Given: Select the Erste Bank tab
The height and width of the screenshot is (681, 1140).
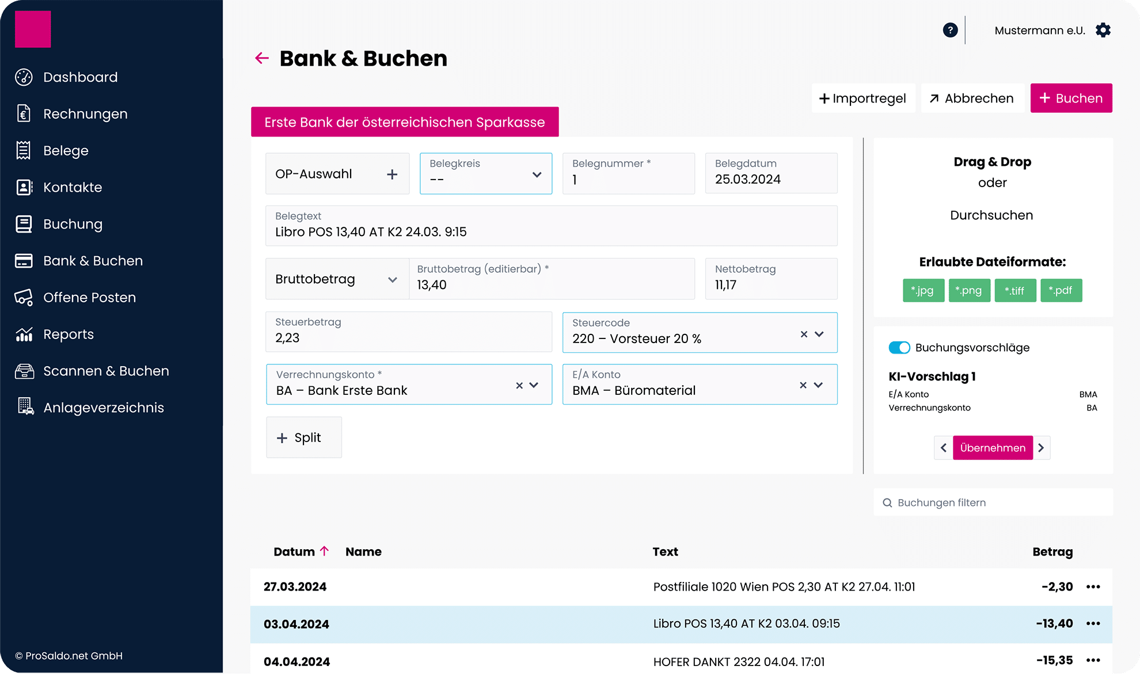Looking at the screenshot, I should 404,122.
